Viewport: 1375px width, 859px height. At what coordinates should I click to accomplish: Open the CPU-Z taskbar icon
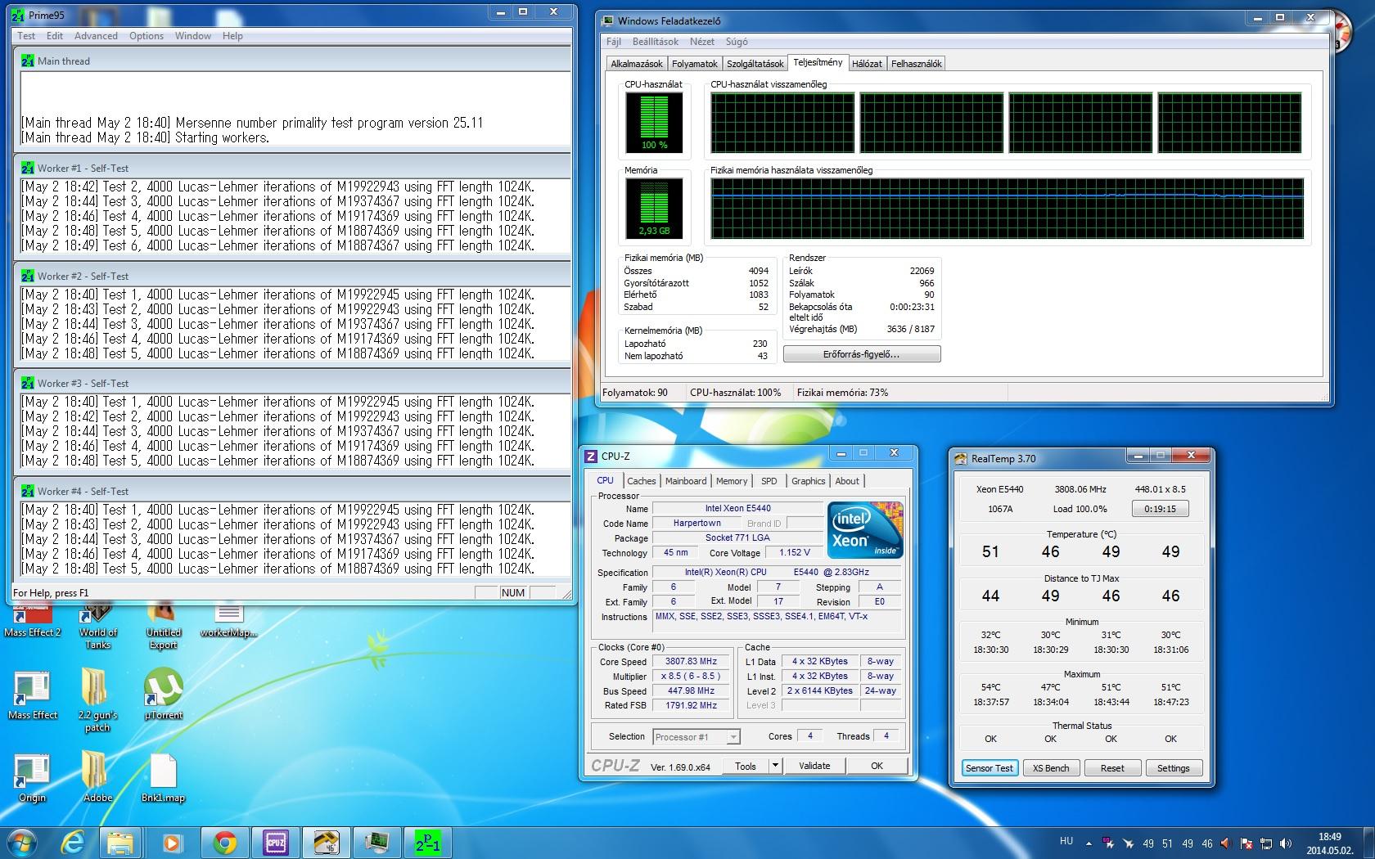click(x=276, y=842)
